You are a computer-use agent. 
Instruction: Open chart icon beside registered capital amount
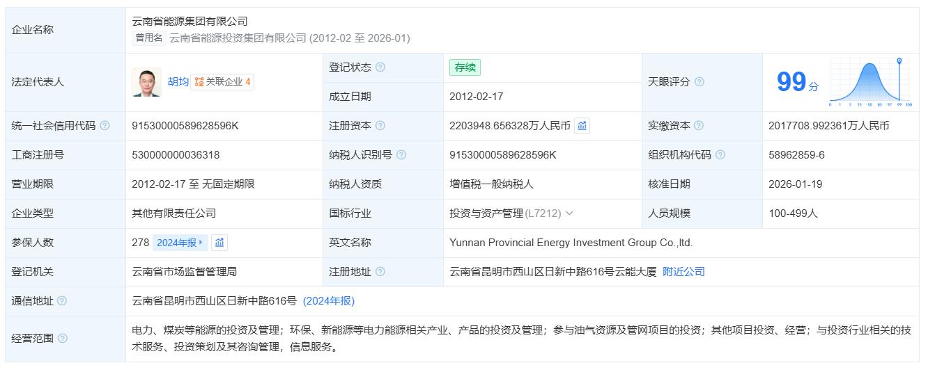click(582, 126)
